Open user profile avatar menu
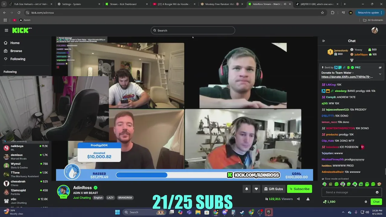 pyautogui.click(x=375, y=30)
